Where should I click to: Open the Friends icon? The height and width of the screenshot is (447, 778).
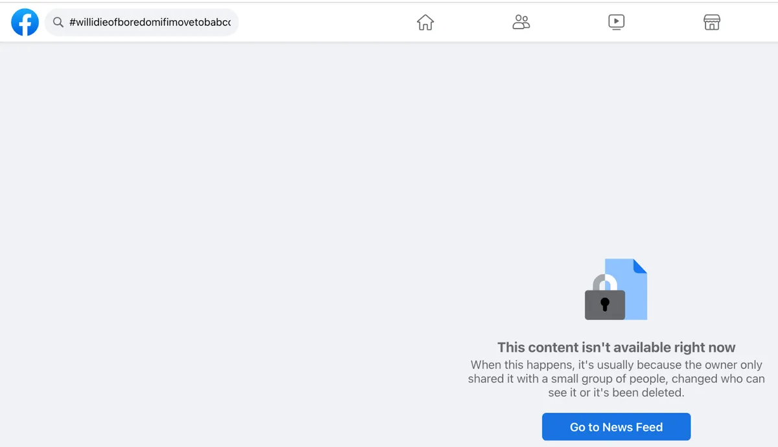(x=521, y=23)
